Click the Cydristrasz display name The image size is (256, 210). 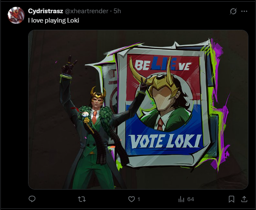point(46,11)
